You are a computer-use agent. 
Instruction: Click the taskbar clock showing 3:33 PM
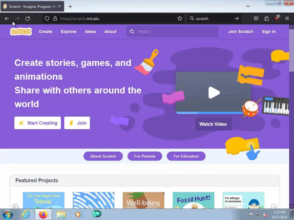[279, 215]
